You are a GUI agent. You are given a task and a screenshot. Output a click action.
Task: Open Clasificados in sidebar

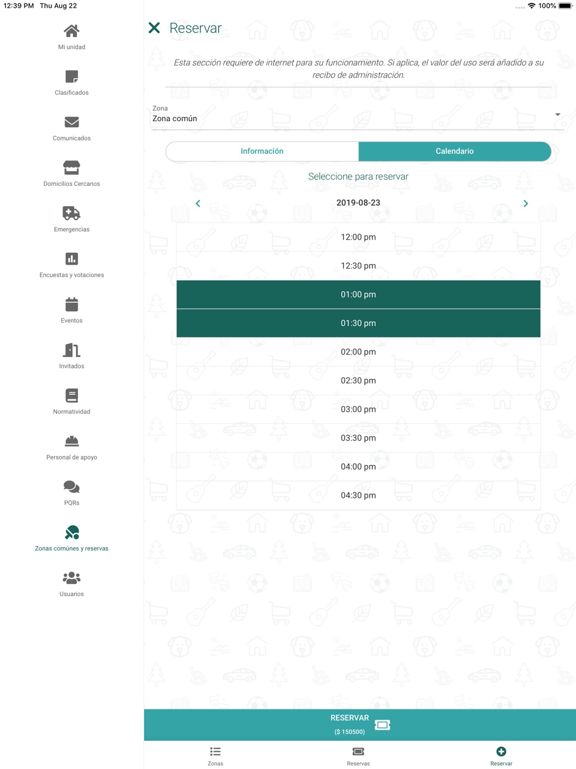(x=71, y=83)
